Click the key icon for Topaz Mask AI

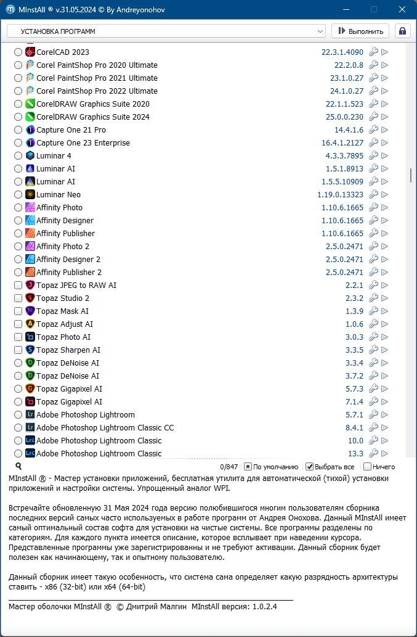373,311
